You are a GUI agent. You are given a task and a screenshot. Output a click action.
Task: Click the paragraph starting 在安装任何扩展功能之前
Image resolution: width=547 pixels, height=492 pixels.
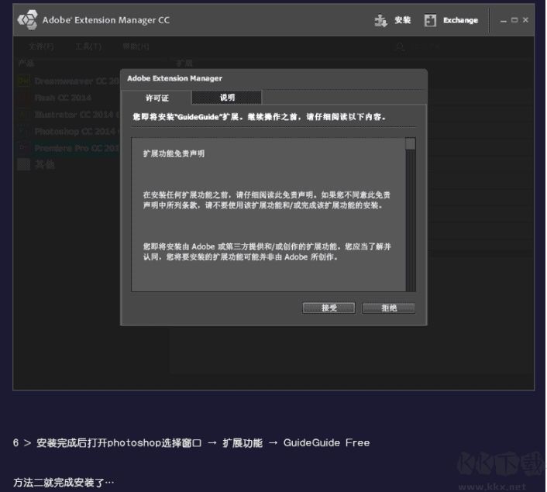pyautogui.click(x=267, y=200)
